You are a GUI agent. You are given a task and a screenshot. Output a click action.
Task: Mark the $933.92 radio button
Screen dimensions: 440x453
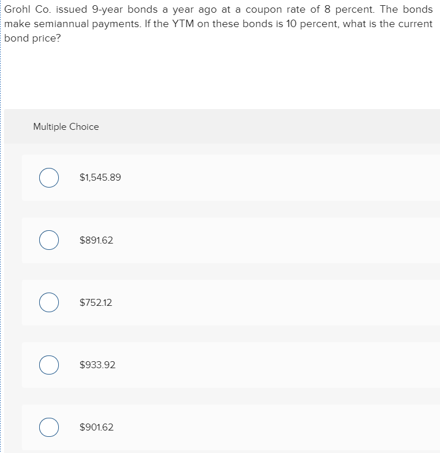tap(49, 365)
